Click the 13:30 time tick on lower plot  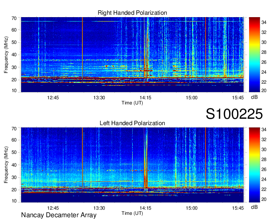point(99,208)
